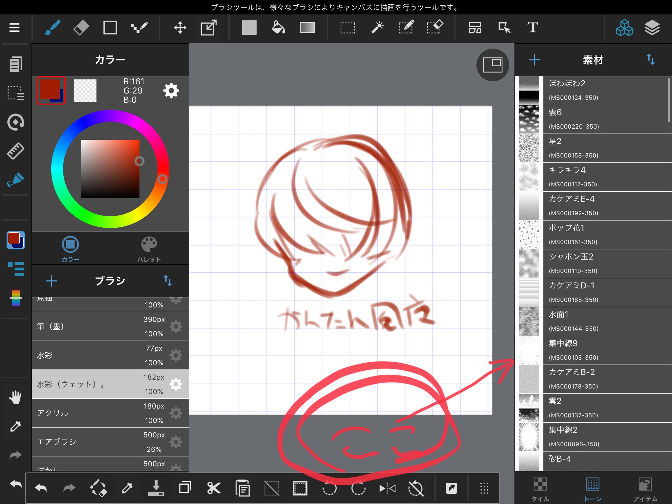Toggle the transparent color swatch

click(85, 91)
